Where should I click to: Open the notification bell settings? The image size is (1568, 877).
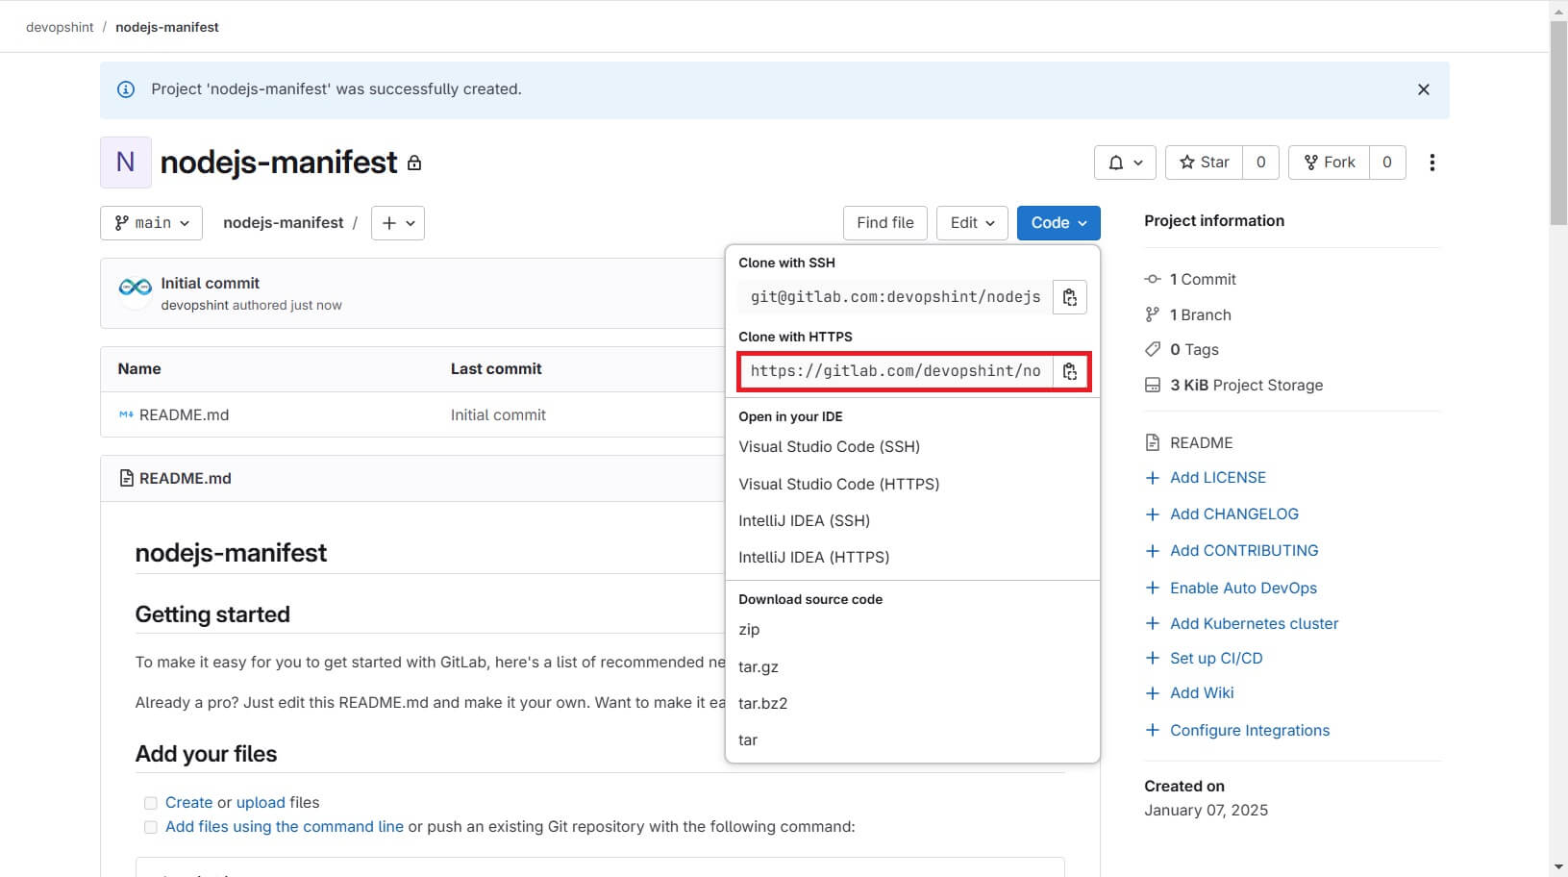(x=1125, y=162)
